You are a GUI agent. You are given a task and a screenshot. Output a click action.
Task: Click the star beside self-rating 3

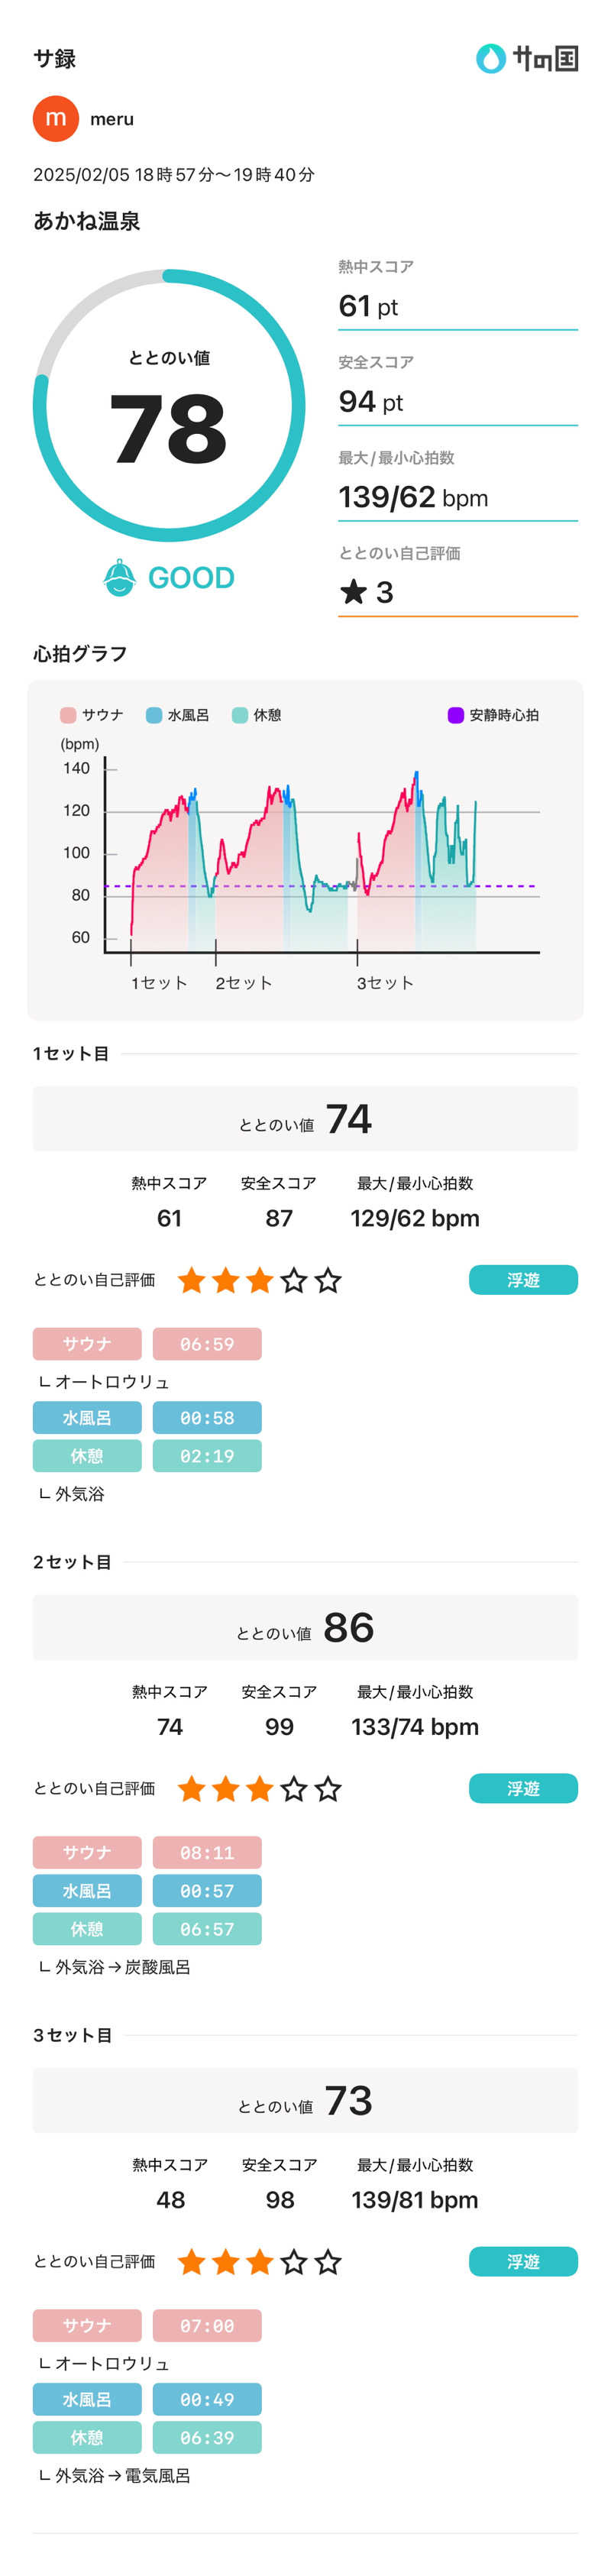353,592
